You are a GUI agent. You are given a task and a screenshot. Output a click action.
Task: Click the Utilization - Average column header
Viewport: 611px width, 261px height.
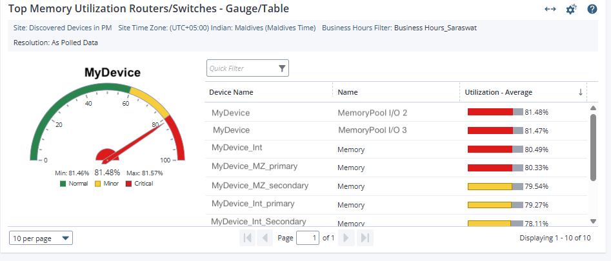click(x=498, y=92)
